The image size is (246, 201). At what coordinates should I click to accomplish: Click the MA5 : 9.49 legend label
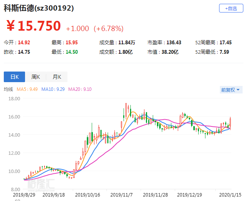pos(27,89)
